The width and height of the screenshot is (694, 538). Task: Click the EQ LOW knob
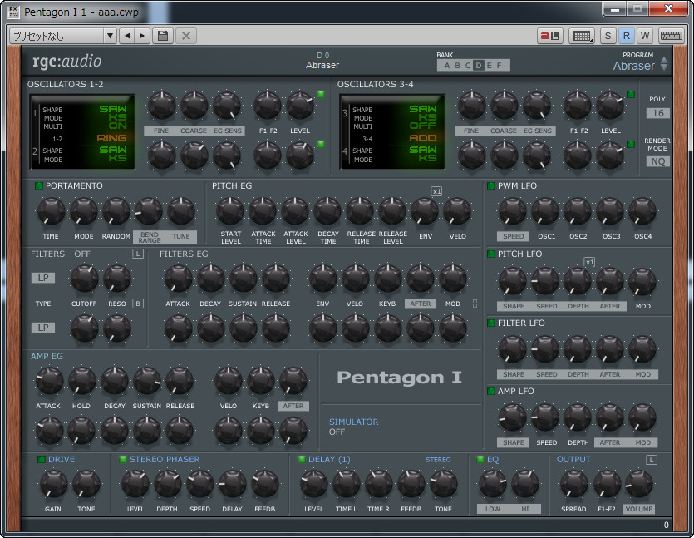[492, 484]
